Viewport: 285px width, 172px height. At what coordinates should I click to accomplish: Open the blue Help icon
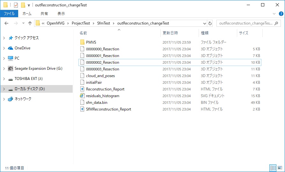(x=281, y=14)
